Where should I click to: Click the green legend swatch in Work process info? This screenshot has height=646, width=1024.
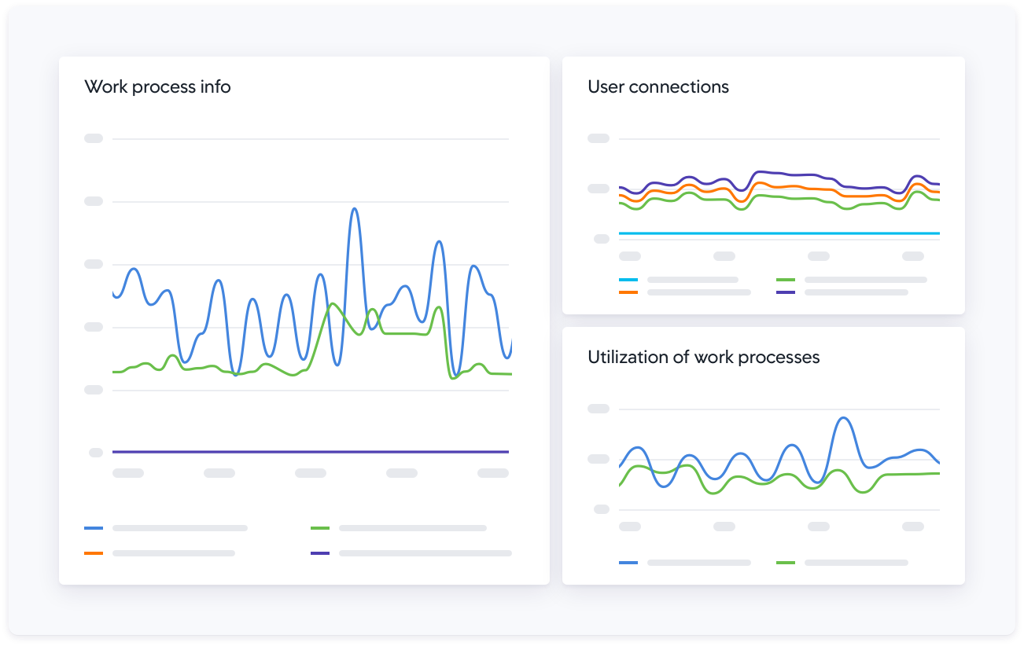pos(320,528)
